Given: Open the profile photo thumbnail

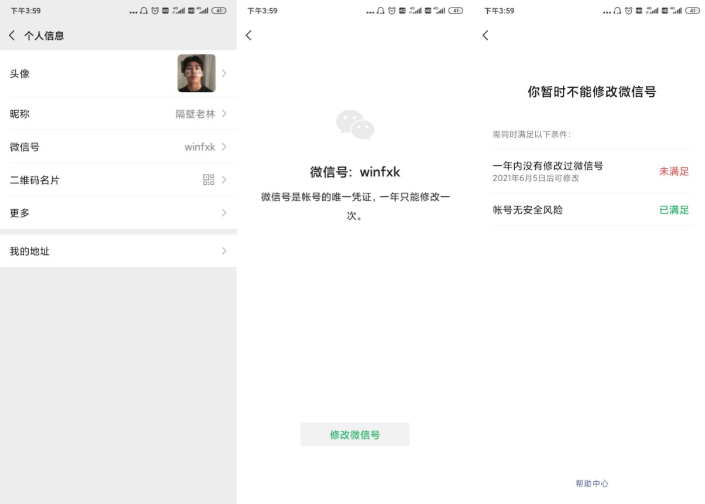Looking at the screenshot, I should pos(197,73).
